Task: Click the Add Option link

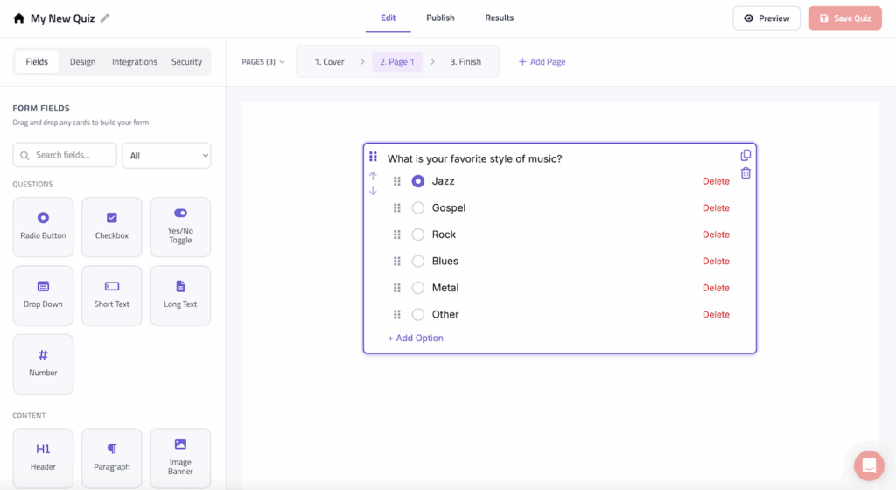Action: pos(416,339)
